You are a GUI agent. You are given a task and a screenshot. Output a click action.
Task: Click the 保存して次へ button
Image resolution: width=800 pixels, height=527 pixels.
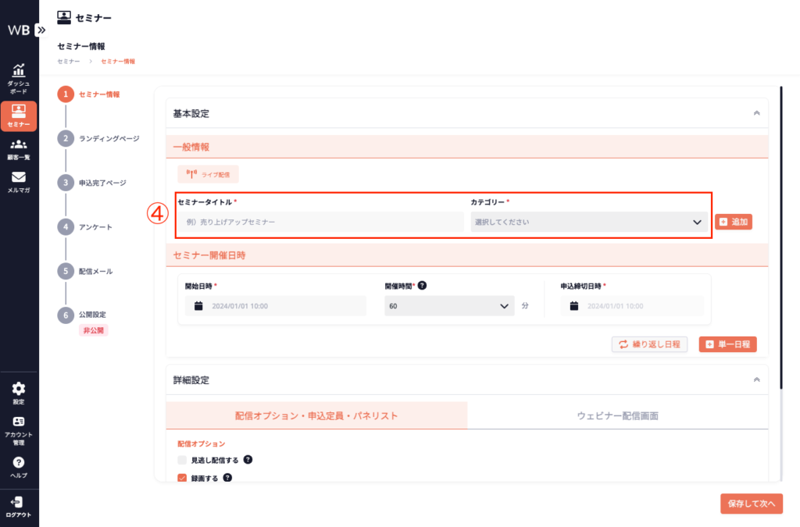pyautogui.click(x=751, y=504)
